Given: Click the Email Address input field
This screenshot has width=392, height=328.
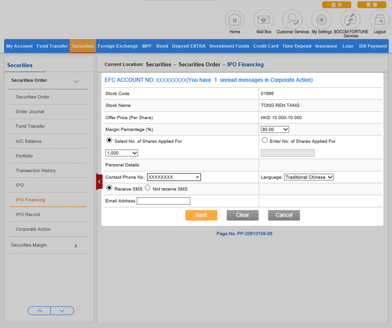Looking at the screenshot, I should pyautogui.click(x=163, y=201).
